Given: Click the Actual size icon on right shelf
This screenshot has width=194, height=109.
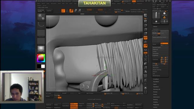Looking at the screenshot, I should click(x=145, y=30).
